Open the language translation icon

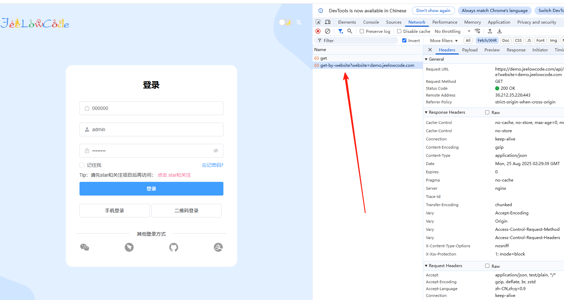click(299, 22)
